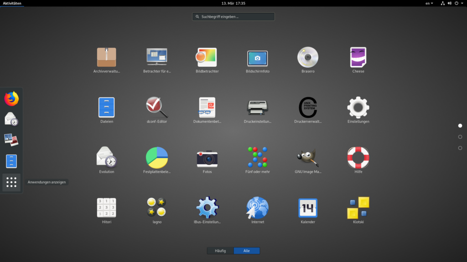Open Festplattenbelegung disk usage analyzer

[157, 161]
